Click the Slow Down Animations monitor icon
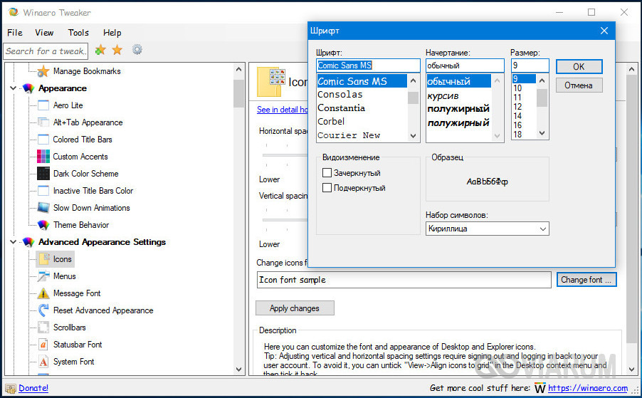The width and height of the screenshot is (642, 398). [x=43, y=208]
